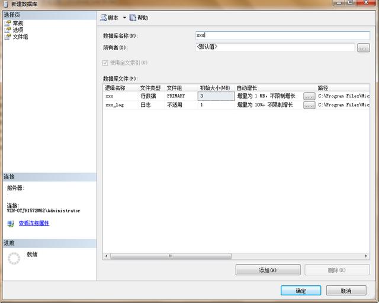
Task: Open the PRIMARY filegroup cell
Action: point(181,96)
